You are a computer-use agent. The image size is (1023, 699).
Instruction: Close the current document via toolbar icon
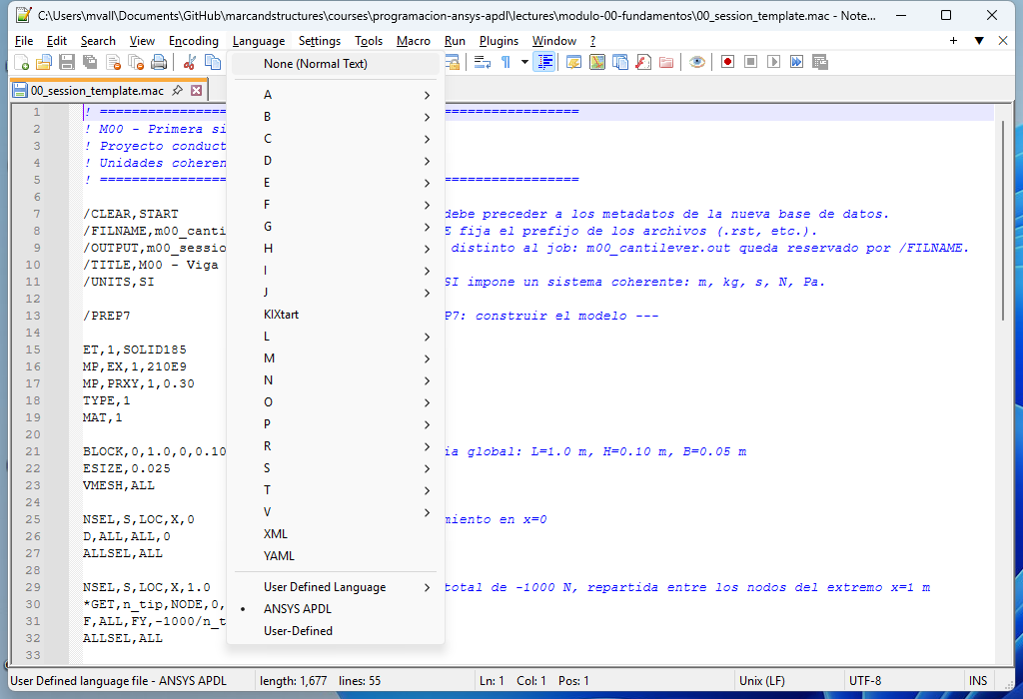tap(113, 63)
